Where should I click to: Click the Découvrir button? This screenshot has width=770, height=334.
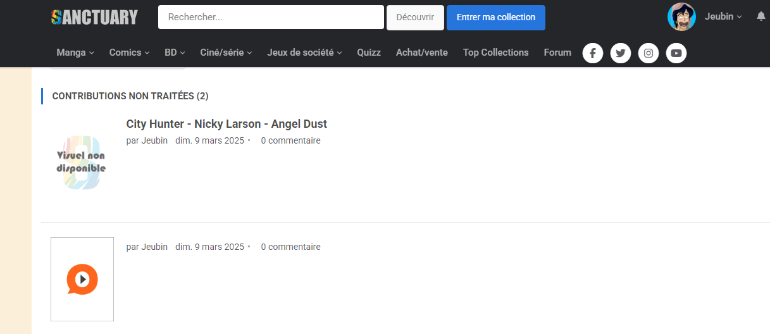(x=415, y=17)
